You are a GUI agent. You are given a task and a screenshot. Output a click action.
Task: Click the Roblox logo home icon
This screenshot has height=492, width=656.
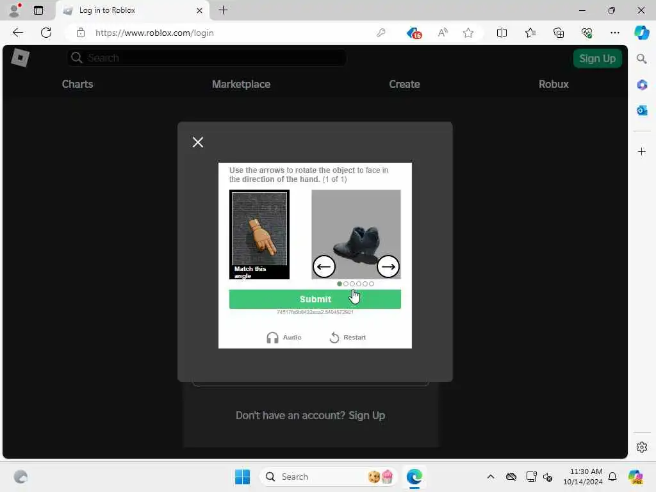20,58
